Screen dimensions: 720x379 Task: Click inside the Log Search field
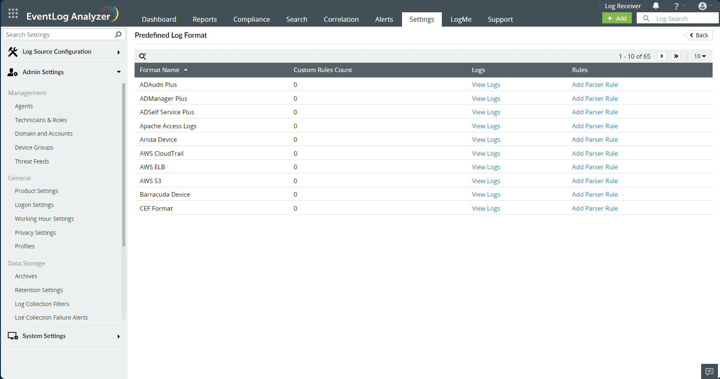pyautogui.click(x=677, y=18)
